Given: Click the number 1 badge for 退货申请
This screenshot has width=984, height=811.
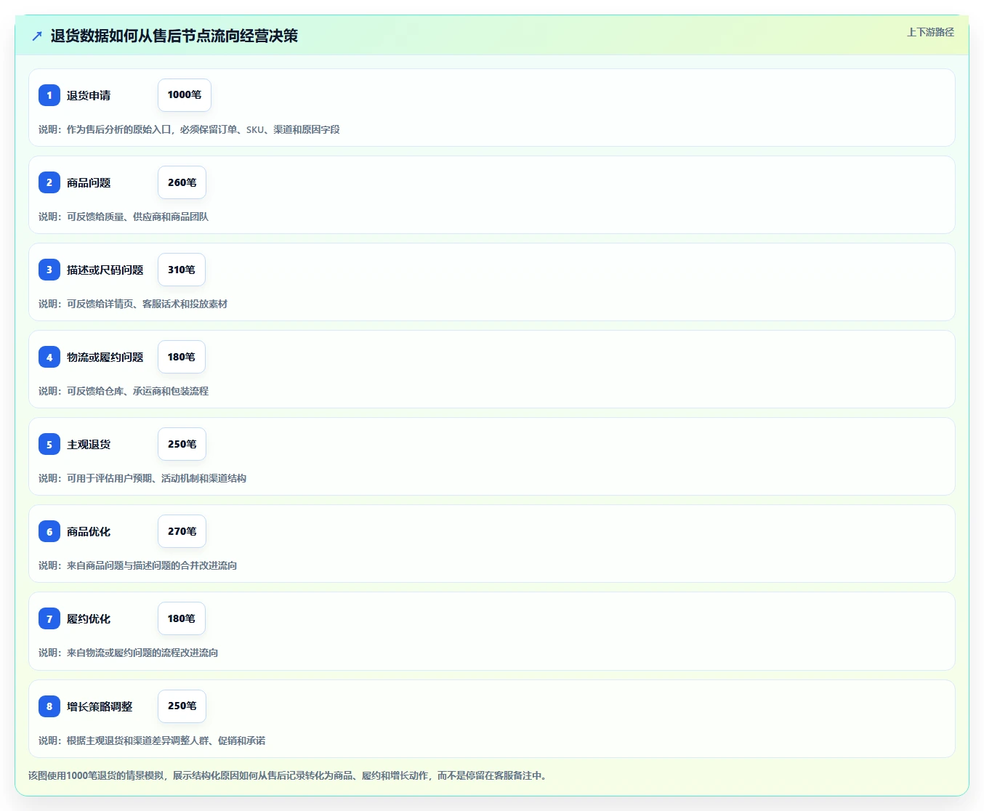Looking at the screenshot, I should point(49,95).
